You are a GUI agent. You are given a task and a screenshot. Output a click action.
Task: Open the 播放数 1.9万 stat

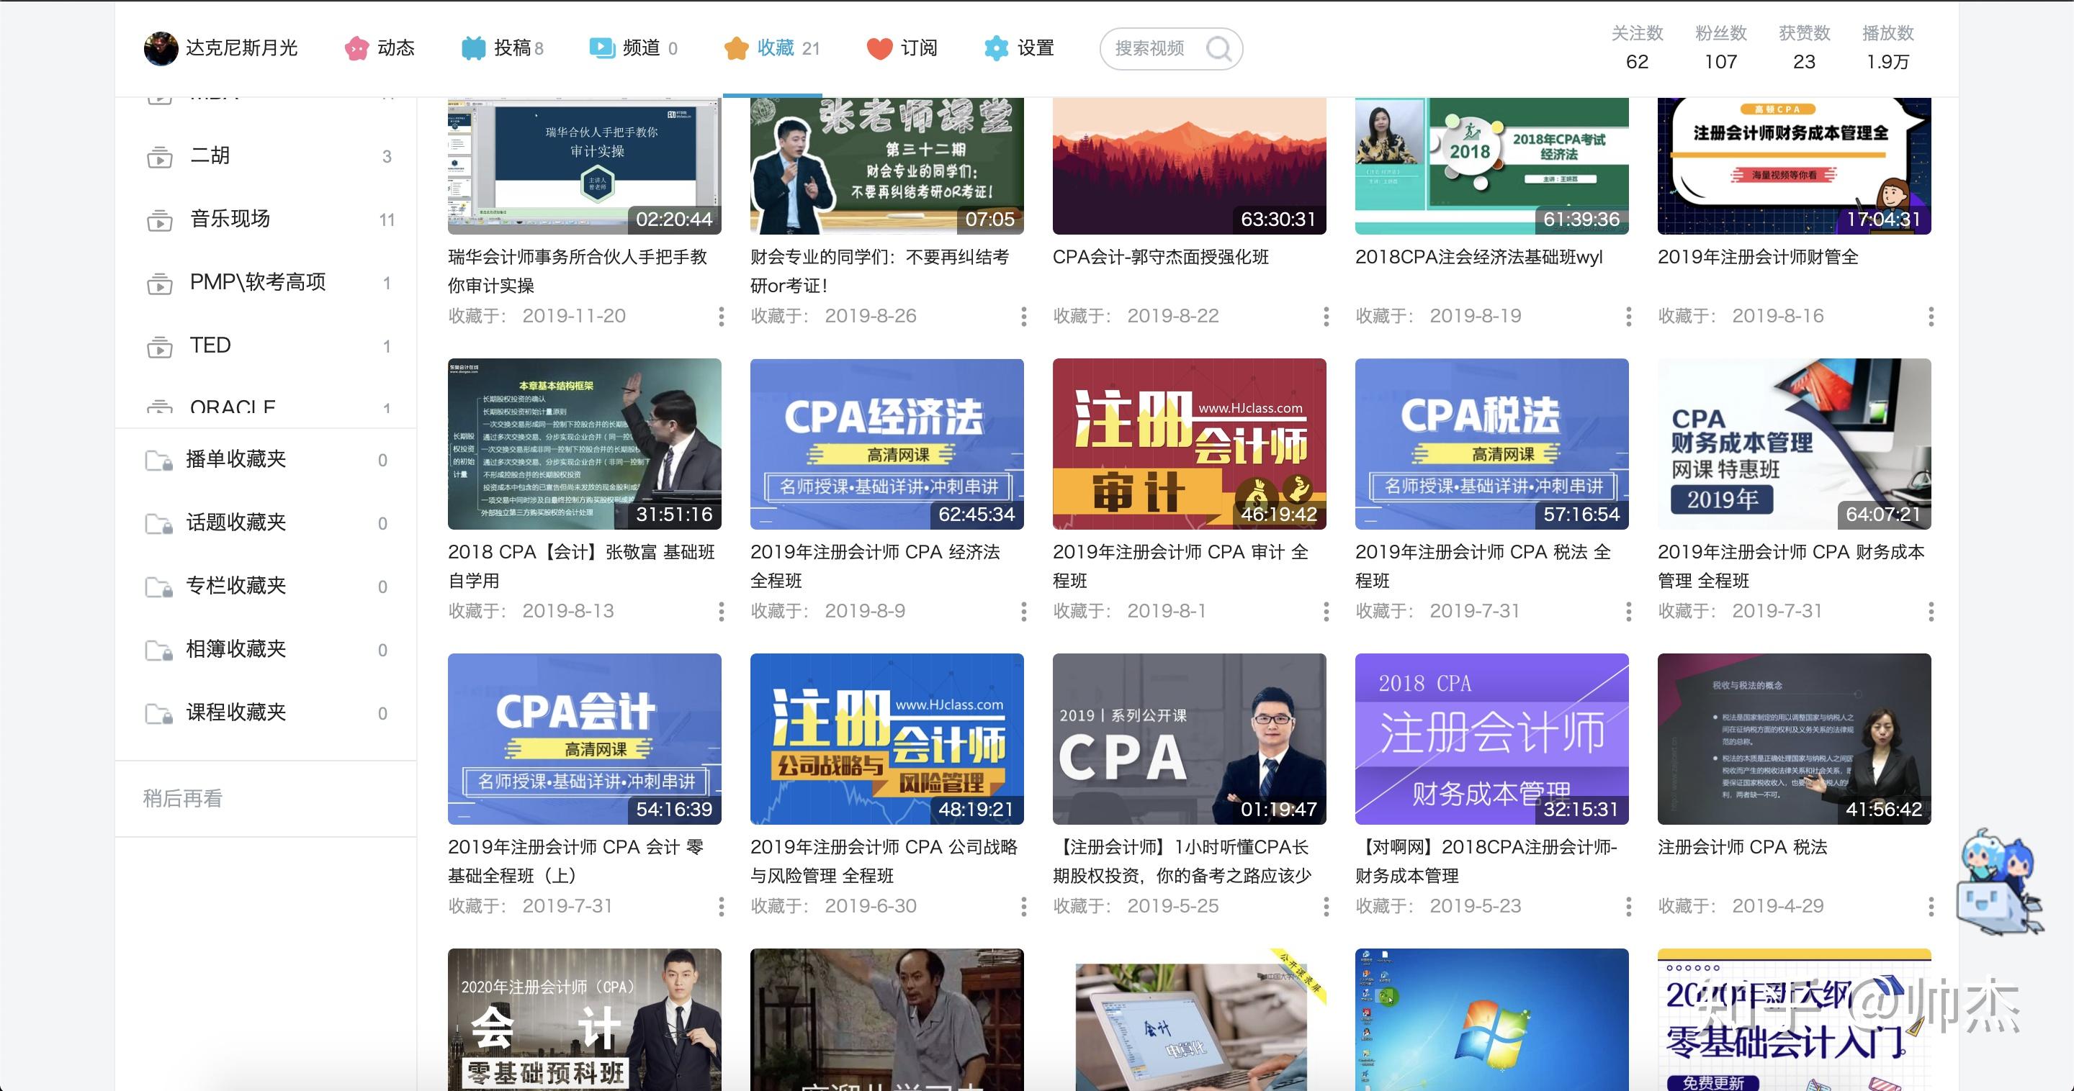tap(1888, 47)
